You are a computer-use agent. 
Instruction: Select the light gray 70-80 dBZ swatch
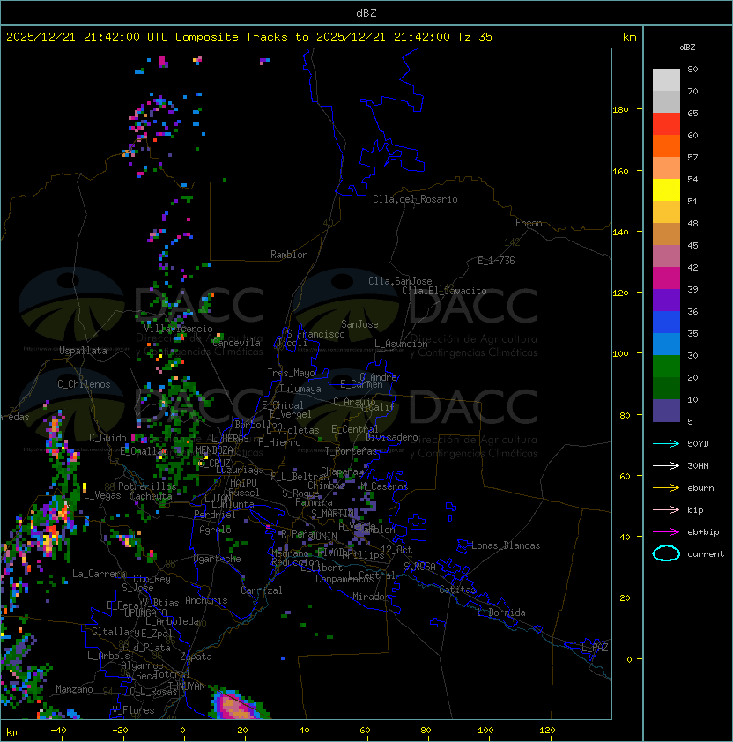tap(666, 80)
